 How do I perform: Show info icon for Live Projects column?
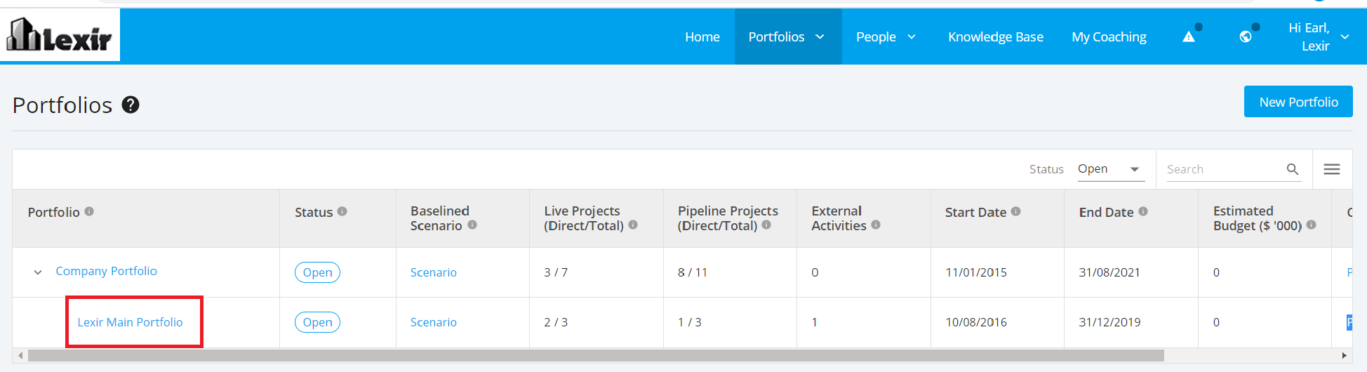(x=633, y=225)
